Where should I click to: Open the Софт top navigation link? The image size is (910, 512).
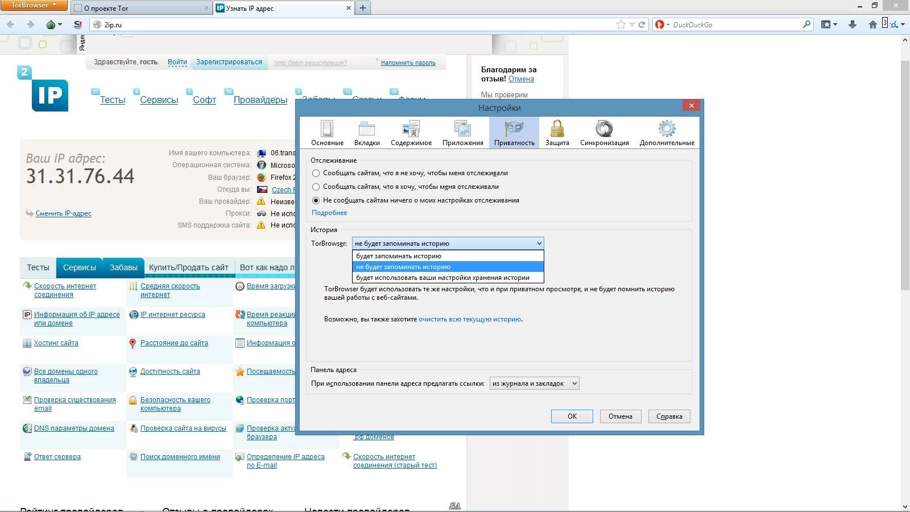tap(204, 100)
